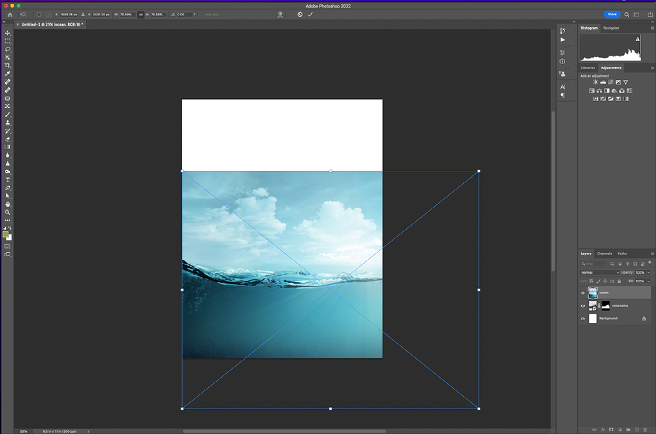Click the mountains layer mask thumbnail

click(x=605, y=305)
